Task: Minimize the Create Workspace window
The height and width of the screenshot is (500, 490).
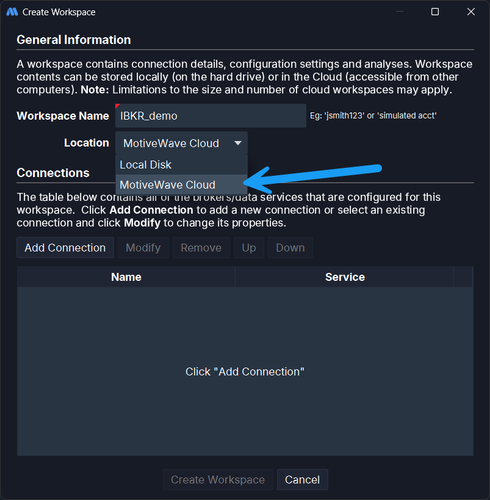Action: click(x=399, y=12)
